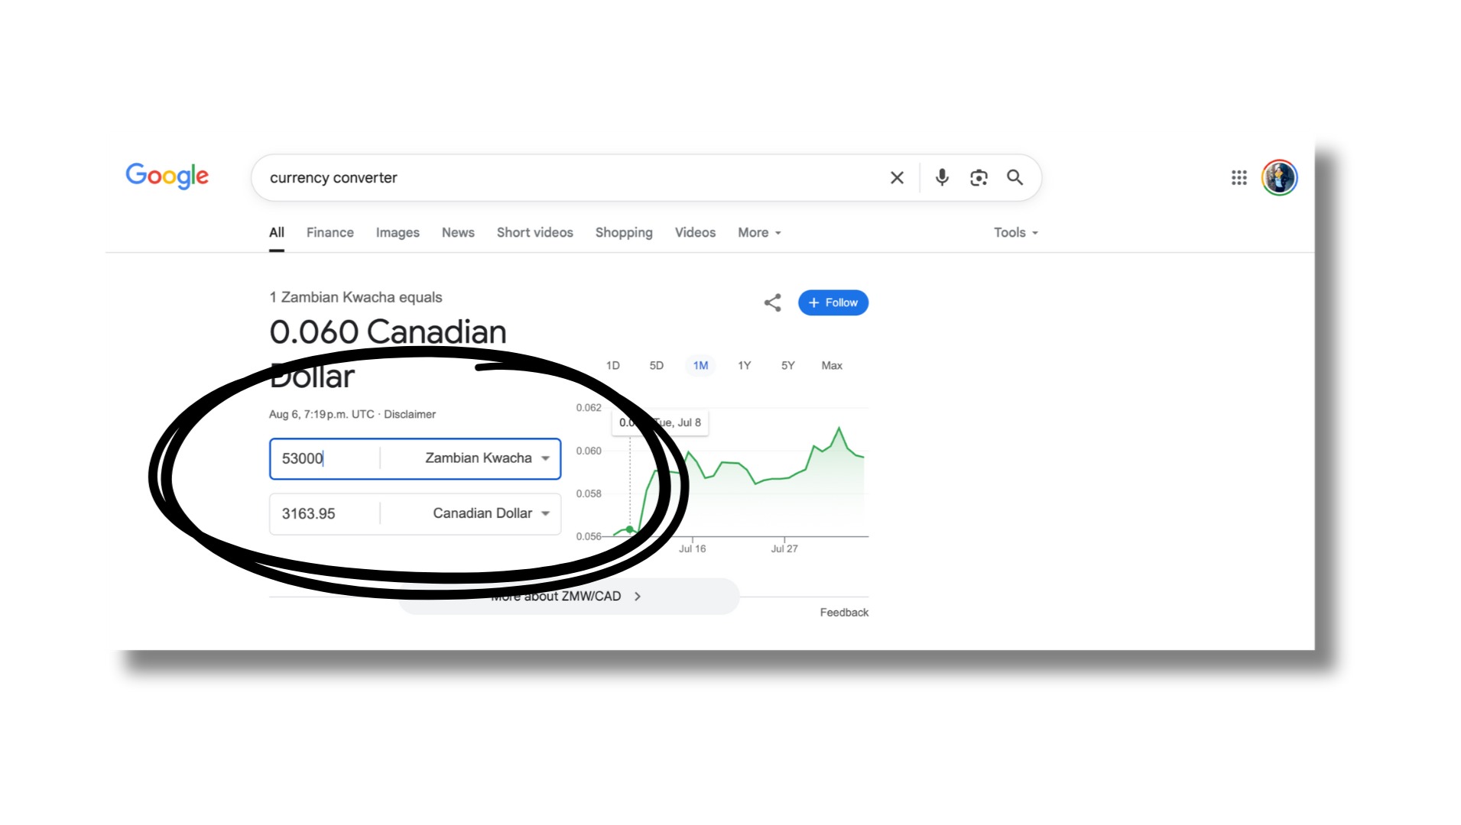Image resolution: width=1461 pixels, height=825 pixels.
Task: Start voice search with microphone
Action: [x=942, y=178]
